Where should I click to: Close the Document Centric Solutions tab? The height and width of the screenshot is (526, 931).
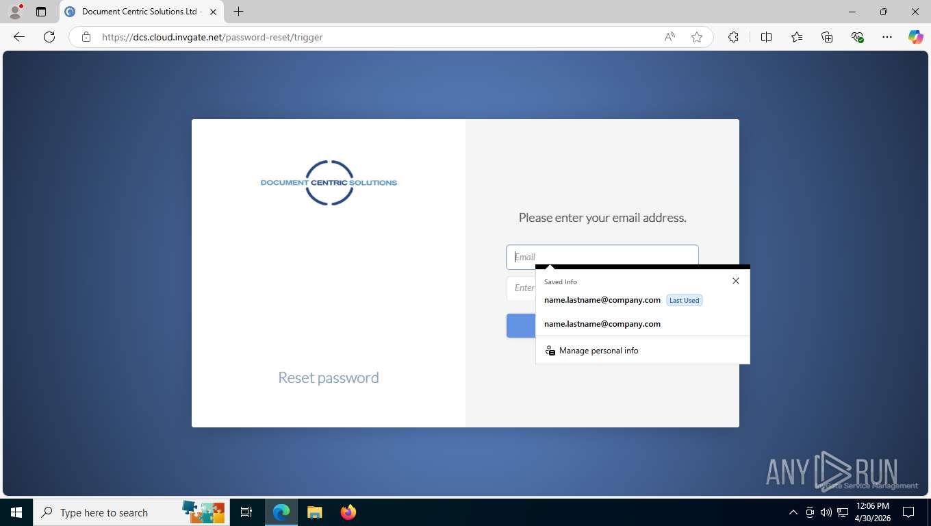tap(214, 12)
